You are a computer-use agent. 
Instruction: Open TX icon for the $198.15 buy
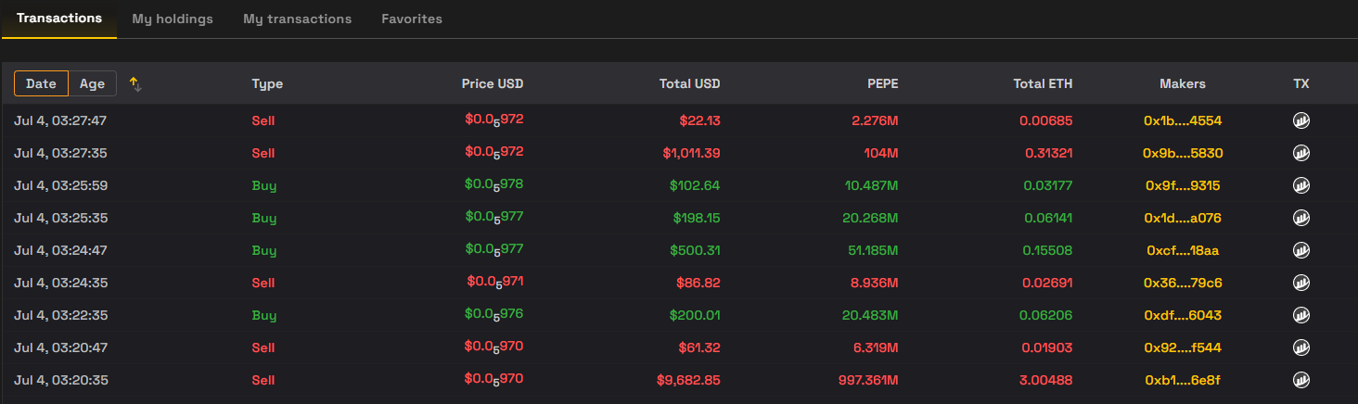pyautogui.click(x=1300, y=218)
